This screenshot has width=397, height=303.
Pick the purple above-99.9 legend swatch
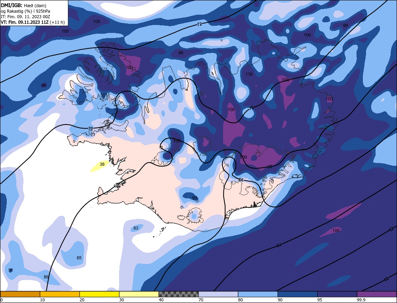click(377, 294)
